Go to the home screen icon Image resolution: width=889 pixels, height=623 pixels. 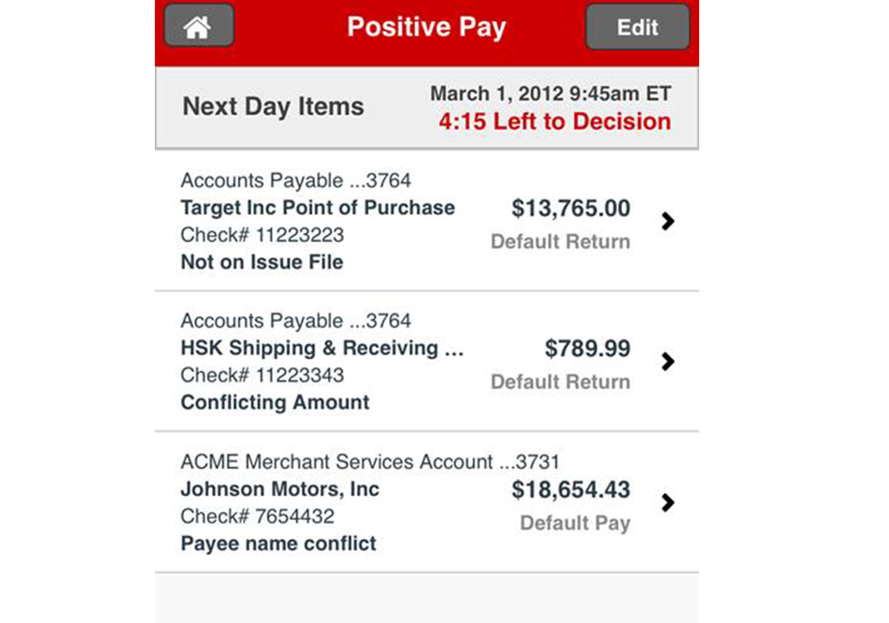pos(198,26)
